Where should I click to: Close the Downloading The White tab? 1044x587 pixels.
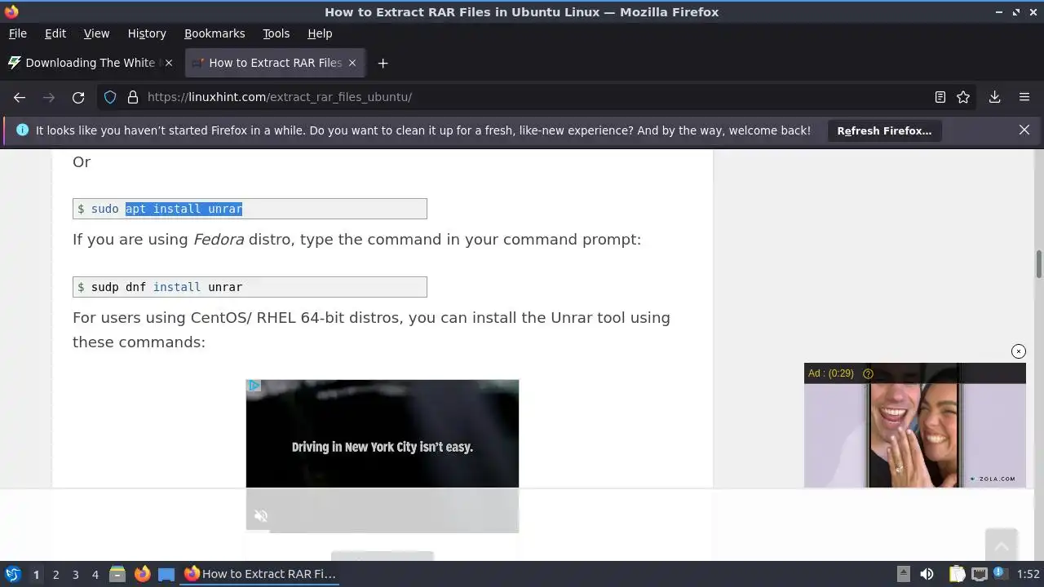169,63
